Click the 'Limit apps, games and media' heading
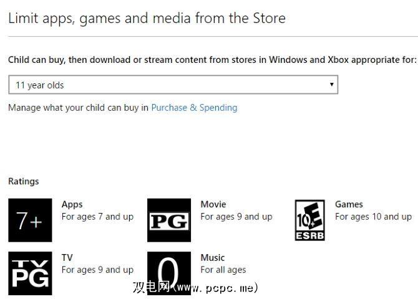The image size is (418, 302). tap(147, 18)
